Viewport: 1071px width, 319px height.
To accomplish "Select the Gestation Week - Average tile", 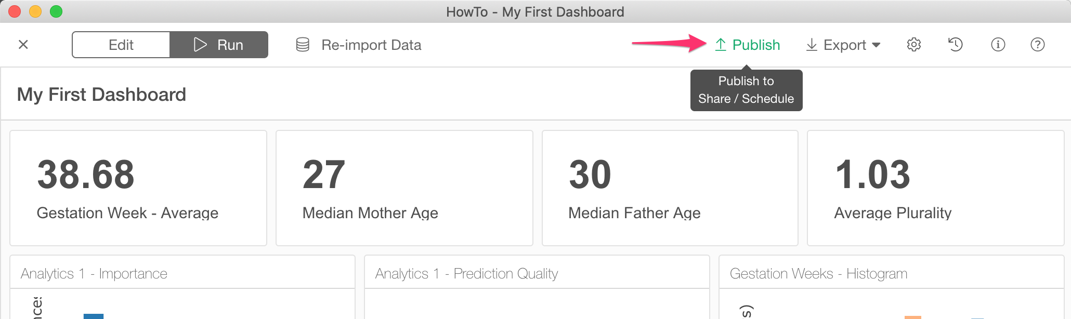I will (x=138, y=188).
